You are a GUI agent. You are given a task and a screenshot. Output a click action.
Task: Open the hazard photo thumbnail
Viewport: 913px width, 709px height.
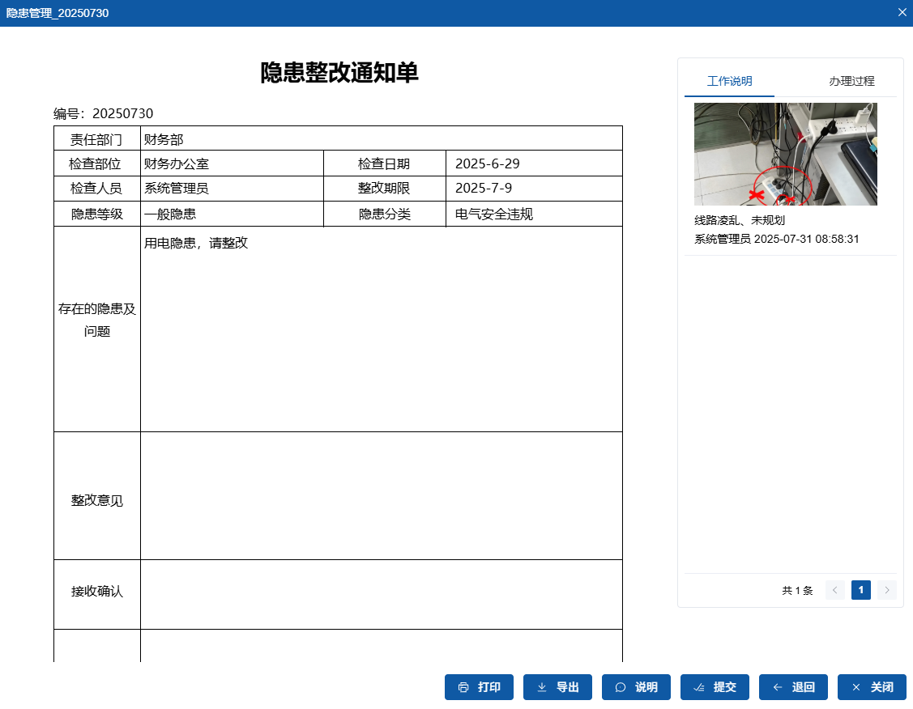(785, 154)
